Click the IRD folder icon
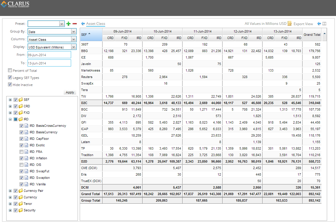Screen dimensions: 336x222 tap(20, 119)
